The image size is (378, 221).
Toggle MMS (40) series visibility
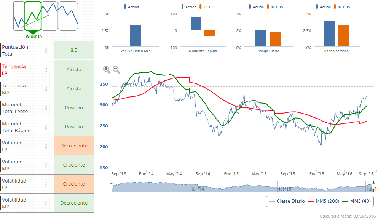(356, 201)
